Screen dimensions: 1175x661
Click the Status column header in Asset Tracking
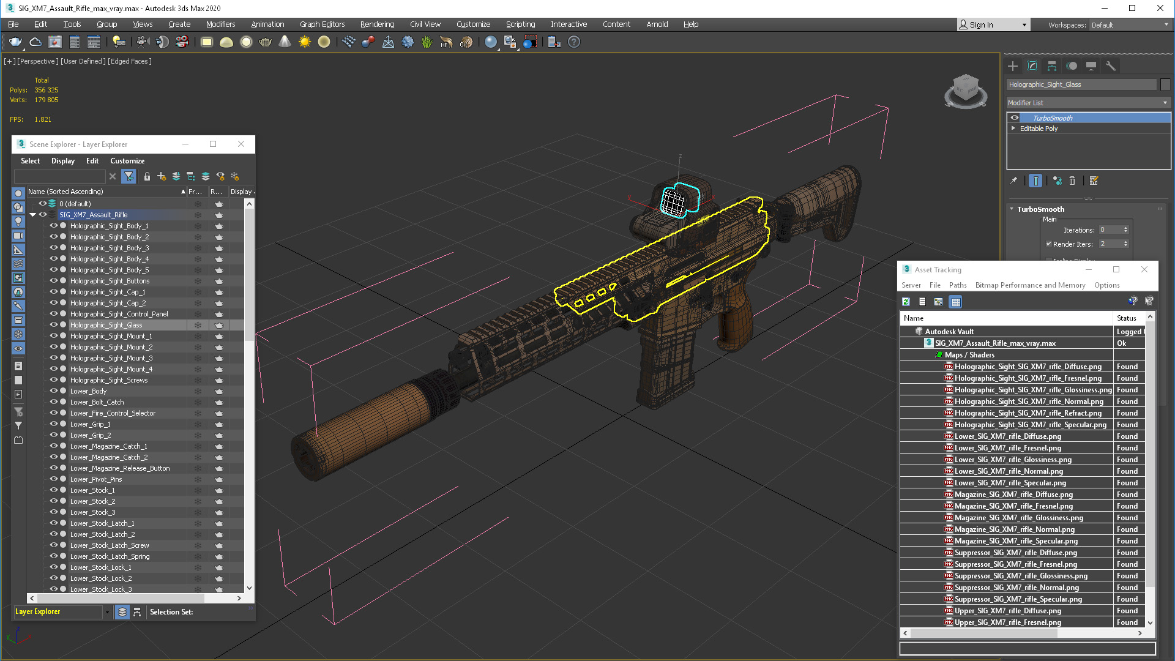1129,318
